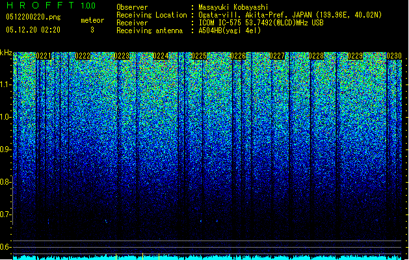Click the ICOM IC-575 receiver text
The height and width of the screenshot is (260, 409).
pyautogui.click(x=261, y=23)
